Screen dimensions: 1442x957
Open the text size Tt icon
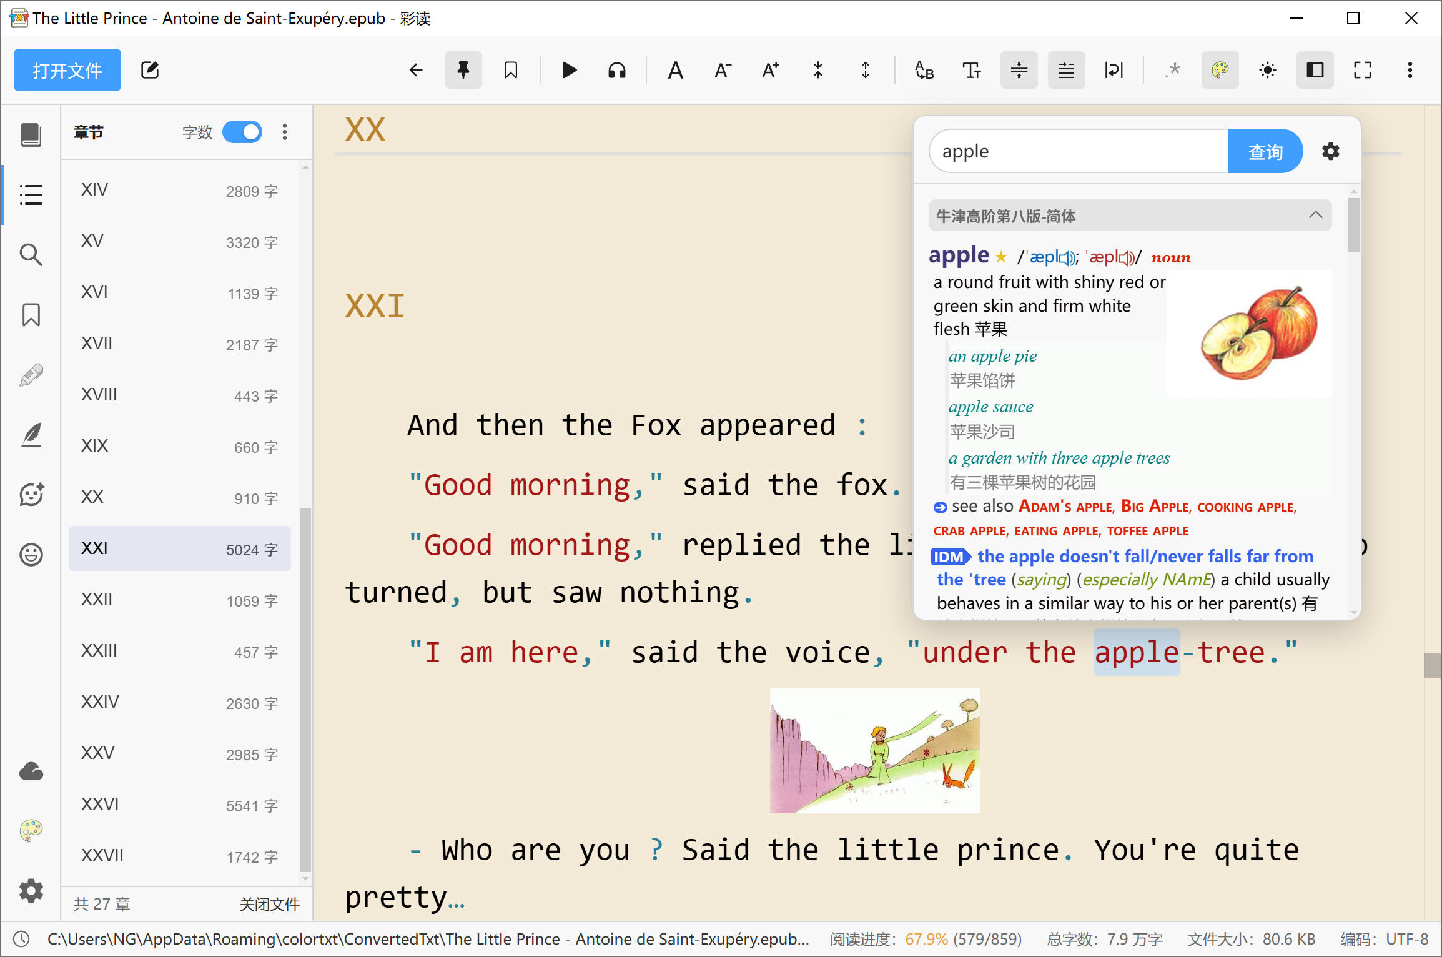tap(972, 70)
